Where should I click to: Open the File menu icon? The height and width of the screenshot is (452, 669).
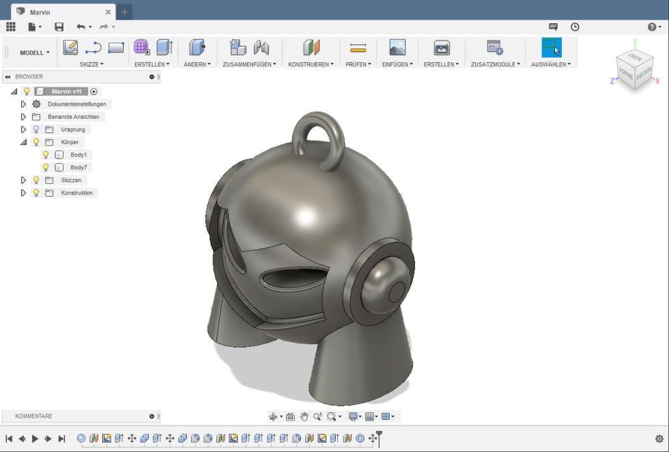click(x=33, y=27)
